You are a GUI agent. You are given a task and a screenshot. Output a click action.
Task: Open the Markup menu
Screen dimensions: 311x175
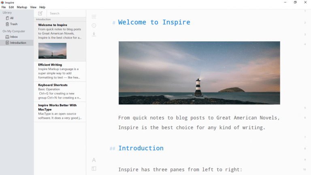22,7
